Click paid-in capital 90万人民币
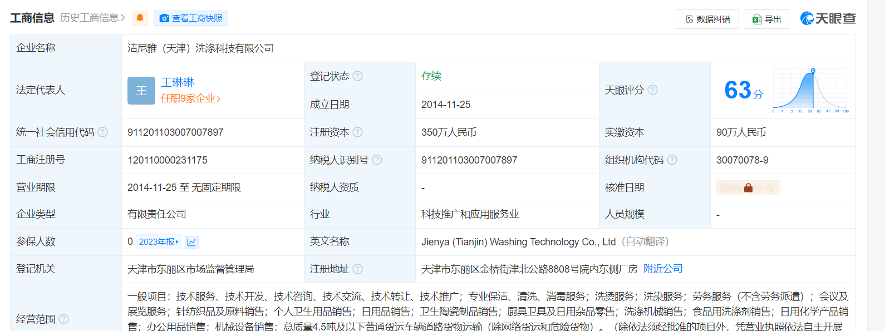This screenshot has height=331, width=885. pyautogui.click(x=741, y=132)
